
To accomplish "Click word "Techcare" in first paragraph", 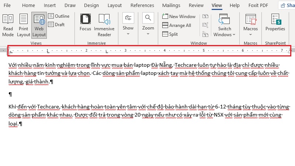I will (x=185, y=65).
